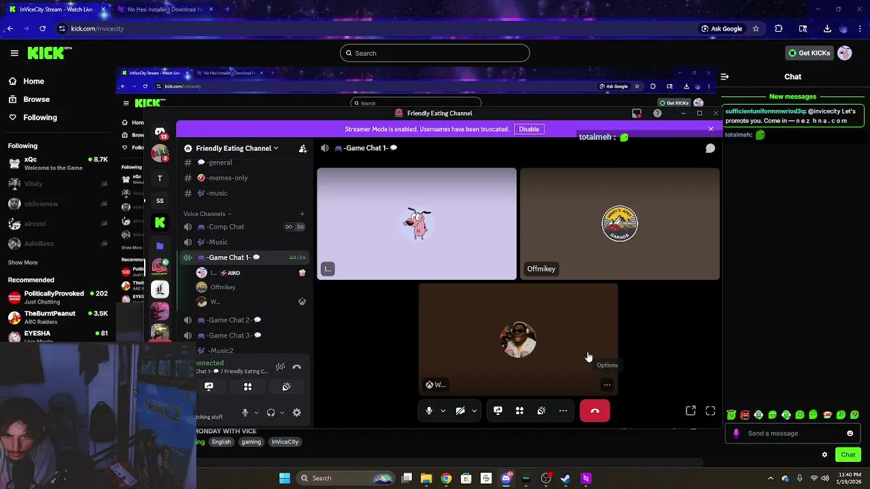This screenshot has width=870, height=489.
Task: Open microphone device options arrow in call bar
Action: (x=443, y=410)
